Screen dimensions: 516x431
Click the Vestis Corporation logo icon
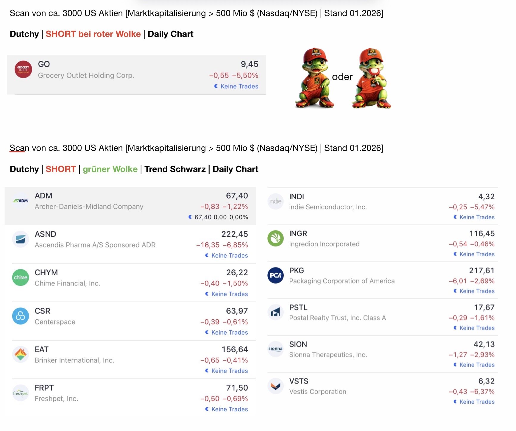coord(275,386)
